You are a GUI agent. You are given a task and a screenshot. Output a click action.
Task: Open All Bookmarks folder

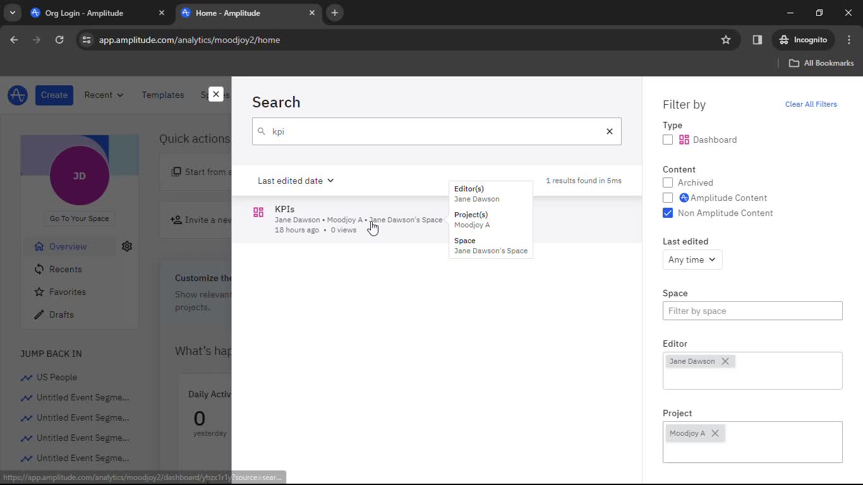tap(821, 63)
